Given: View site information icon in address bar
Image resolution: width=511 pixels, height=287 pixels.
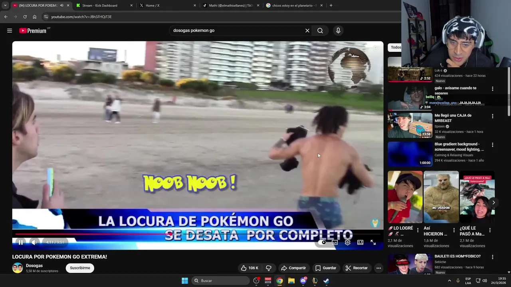Looking at the screenshot, I should coord(46,17).
